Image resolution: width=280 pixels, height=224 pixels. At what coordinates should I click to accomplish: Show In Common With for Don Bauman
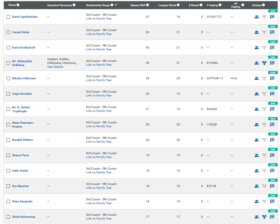[257, 186]
